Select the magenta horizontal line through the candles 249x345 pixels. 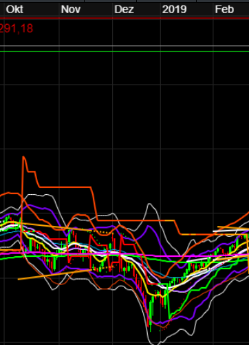124,255
